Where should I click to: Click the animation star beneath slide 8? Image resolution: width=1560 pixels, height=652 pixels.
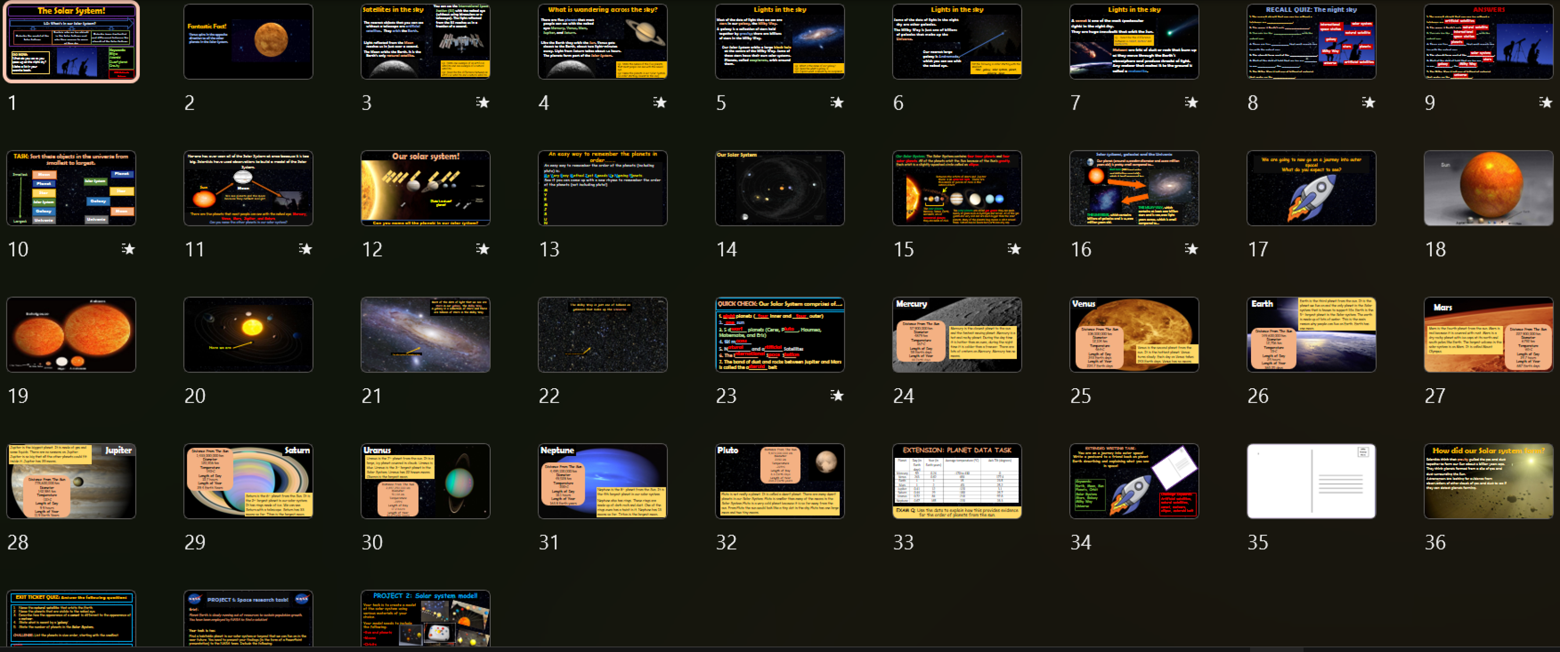tap(1368, 102)
